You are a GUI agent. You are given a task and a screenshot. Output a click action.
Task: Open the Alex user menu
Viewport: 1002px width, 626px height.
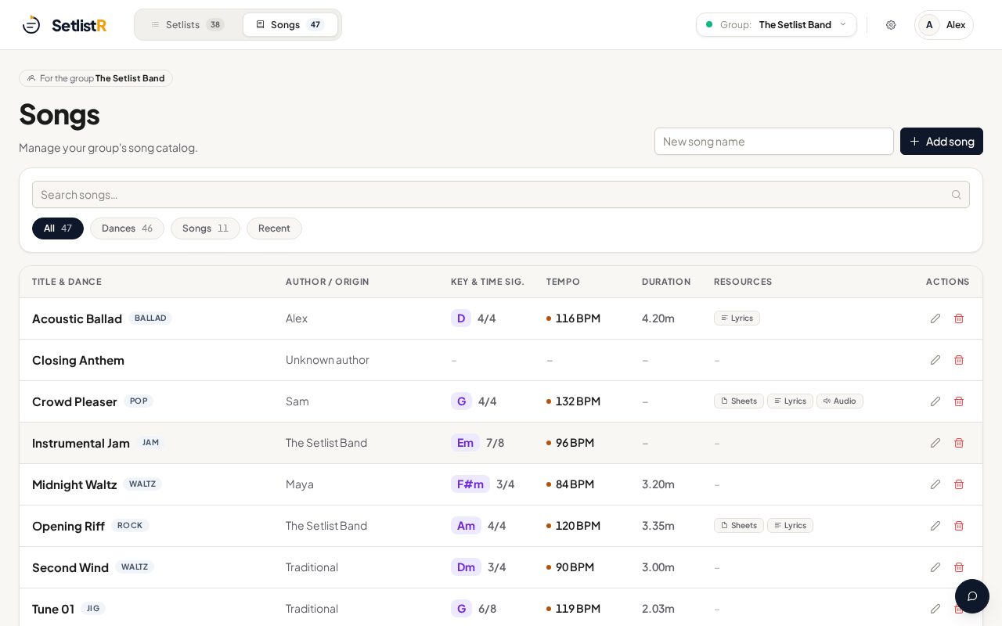pos(944,25)
